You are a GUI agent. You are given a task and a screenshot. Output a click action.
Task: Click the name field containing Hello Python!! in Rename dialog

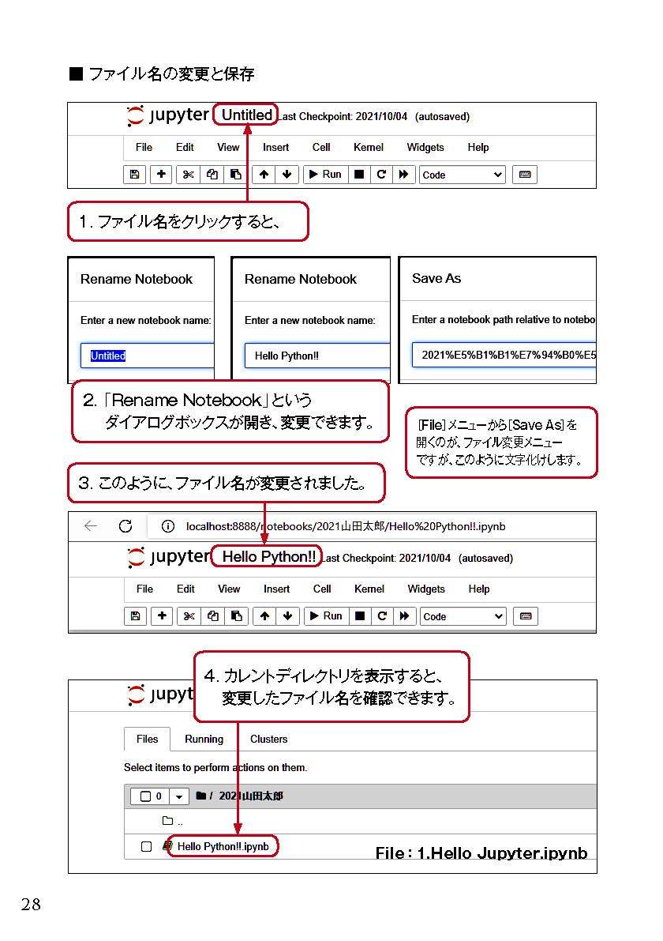[316, 356]
